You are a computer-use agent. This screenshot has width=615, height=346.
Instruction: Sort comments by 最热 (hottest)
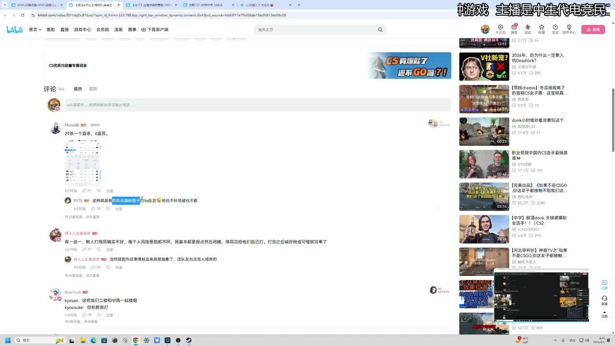point(78,89)
